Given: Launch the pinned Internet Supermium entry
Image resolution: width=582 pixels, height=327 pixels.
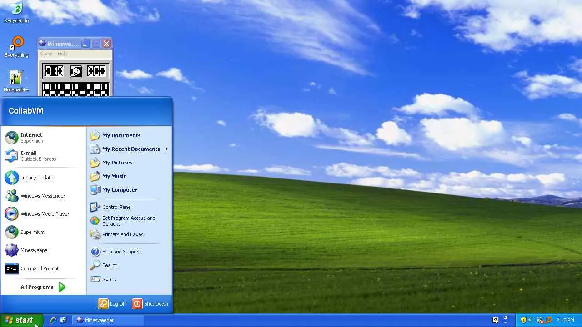Looking at the screenshot, I should coord(44,138).
